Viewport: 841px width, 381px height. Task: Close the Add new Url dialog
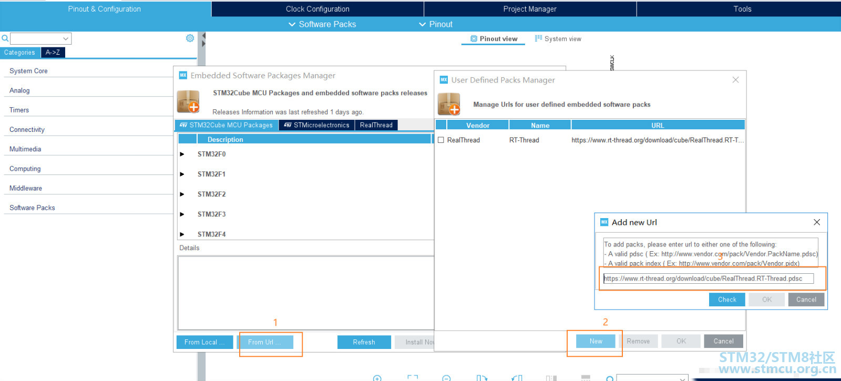(817, 222)
